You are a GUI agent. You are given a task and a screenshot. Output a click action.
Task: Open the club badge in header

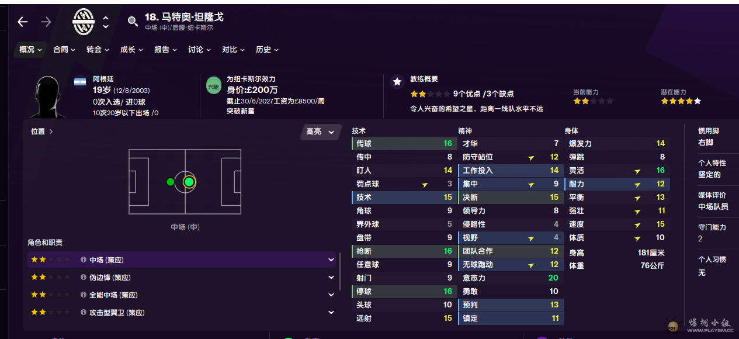pyautogui.click(x=84, y=22)
